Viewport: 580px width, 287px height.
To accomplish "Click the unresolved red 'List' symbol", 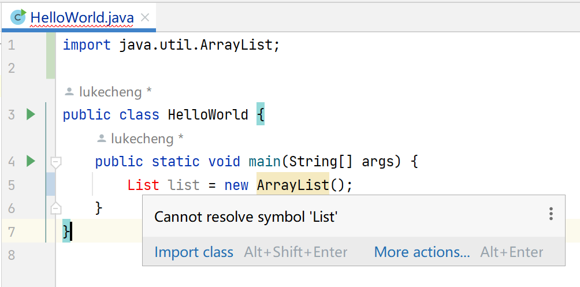I will (143, 185).
